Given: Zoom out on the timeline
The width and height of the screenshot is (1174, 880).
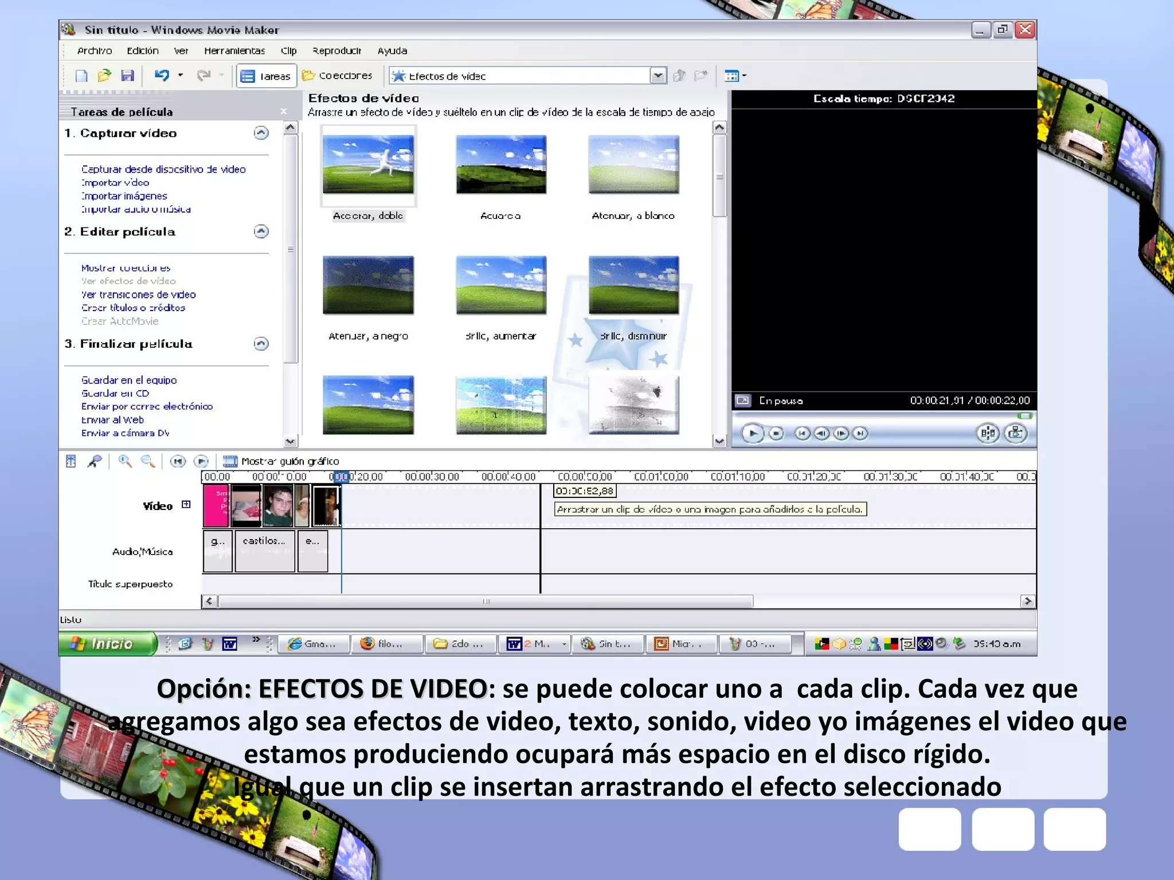Looking at the screenshot, I should click(148, 461).
